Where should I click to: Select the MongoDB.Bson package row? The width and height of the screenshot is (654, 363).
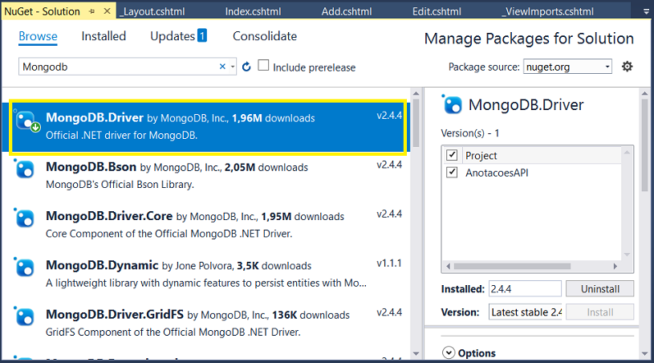point(207,175)
